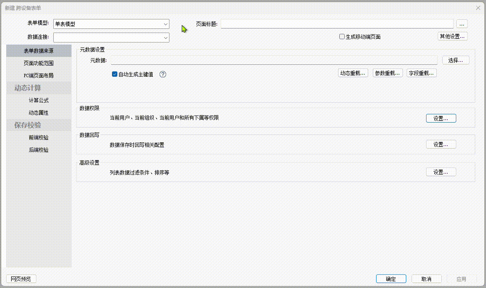Viewport: 486px width, 288px height.
Task: Toggle the 自动生成主键值 checkbox
Action: 115,74
